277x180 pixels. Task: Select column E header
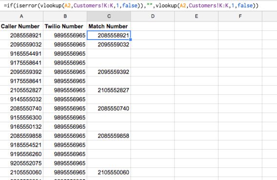[196, 16]
